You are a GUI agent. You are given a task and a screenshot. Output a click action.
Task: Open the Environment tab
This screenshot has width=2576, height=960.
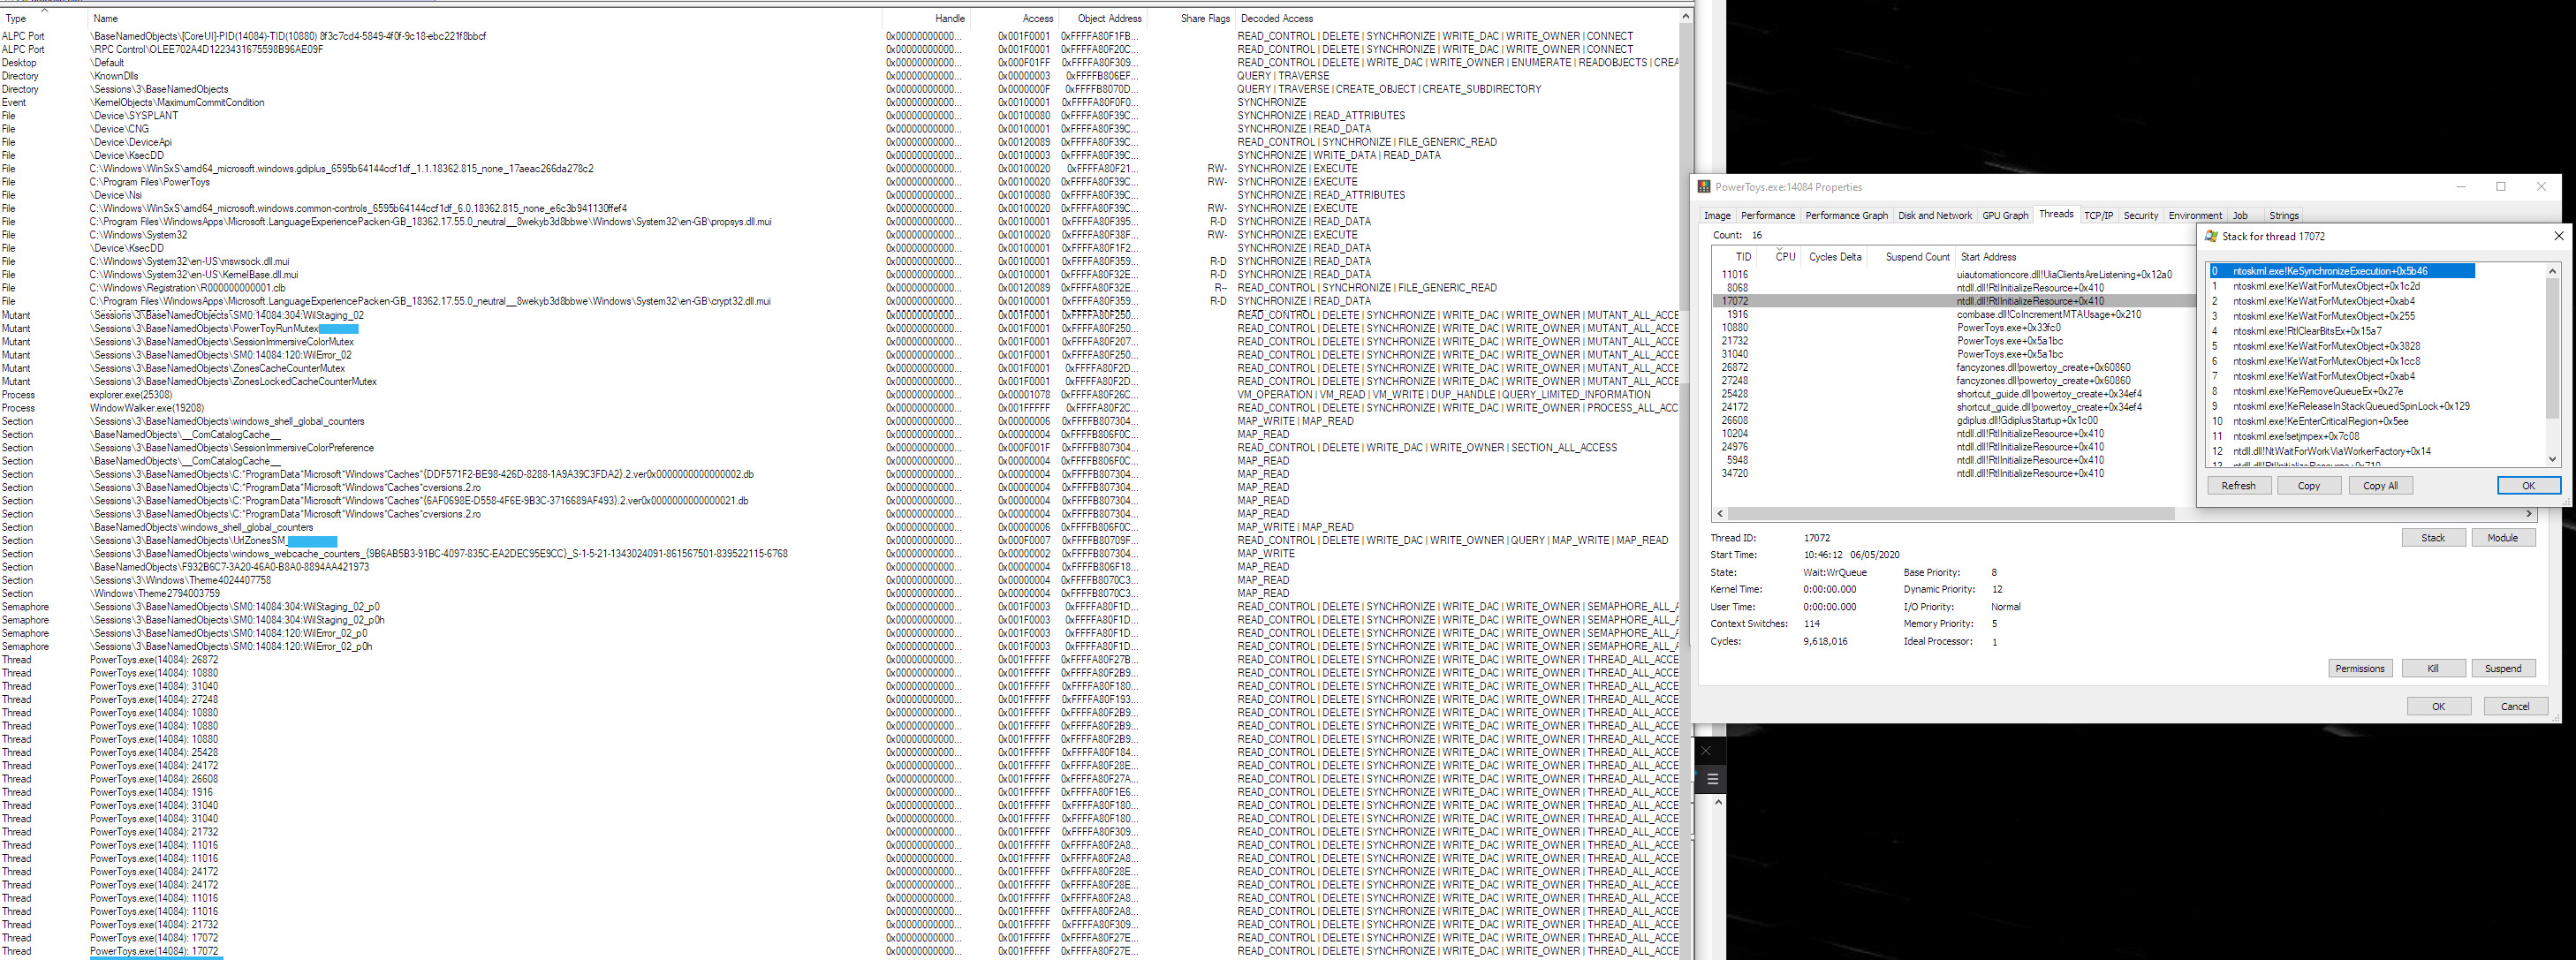(2195, 215)
